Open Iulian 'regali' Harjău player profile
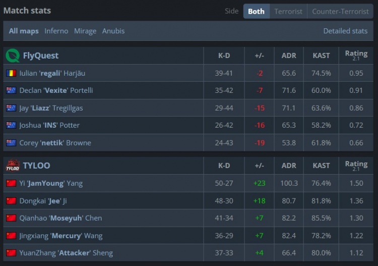Image resolution: width=378 pixels, height=266 pixels. click(x=52, y=73)
